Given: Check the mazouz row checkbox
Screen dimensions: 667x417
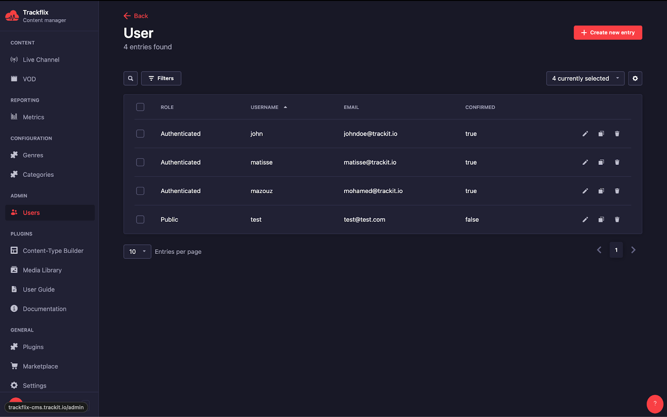Looking at the screenshot, I should click(140, 191).
